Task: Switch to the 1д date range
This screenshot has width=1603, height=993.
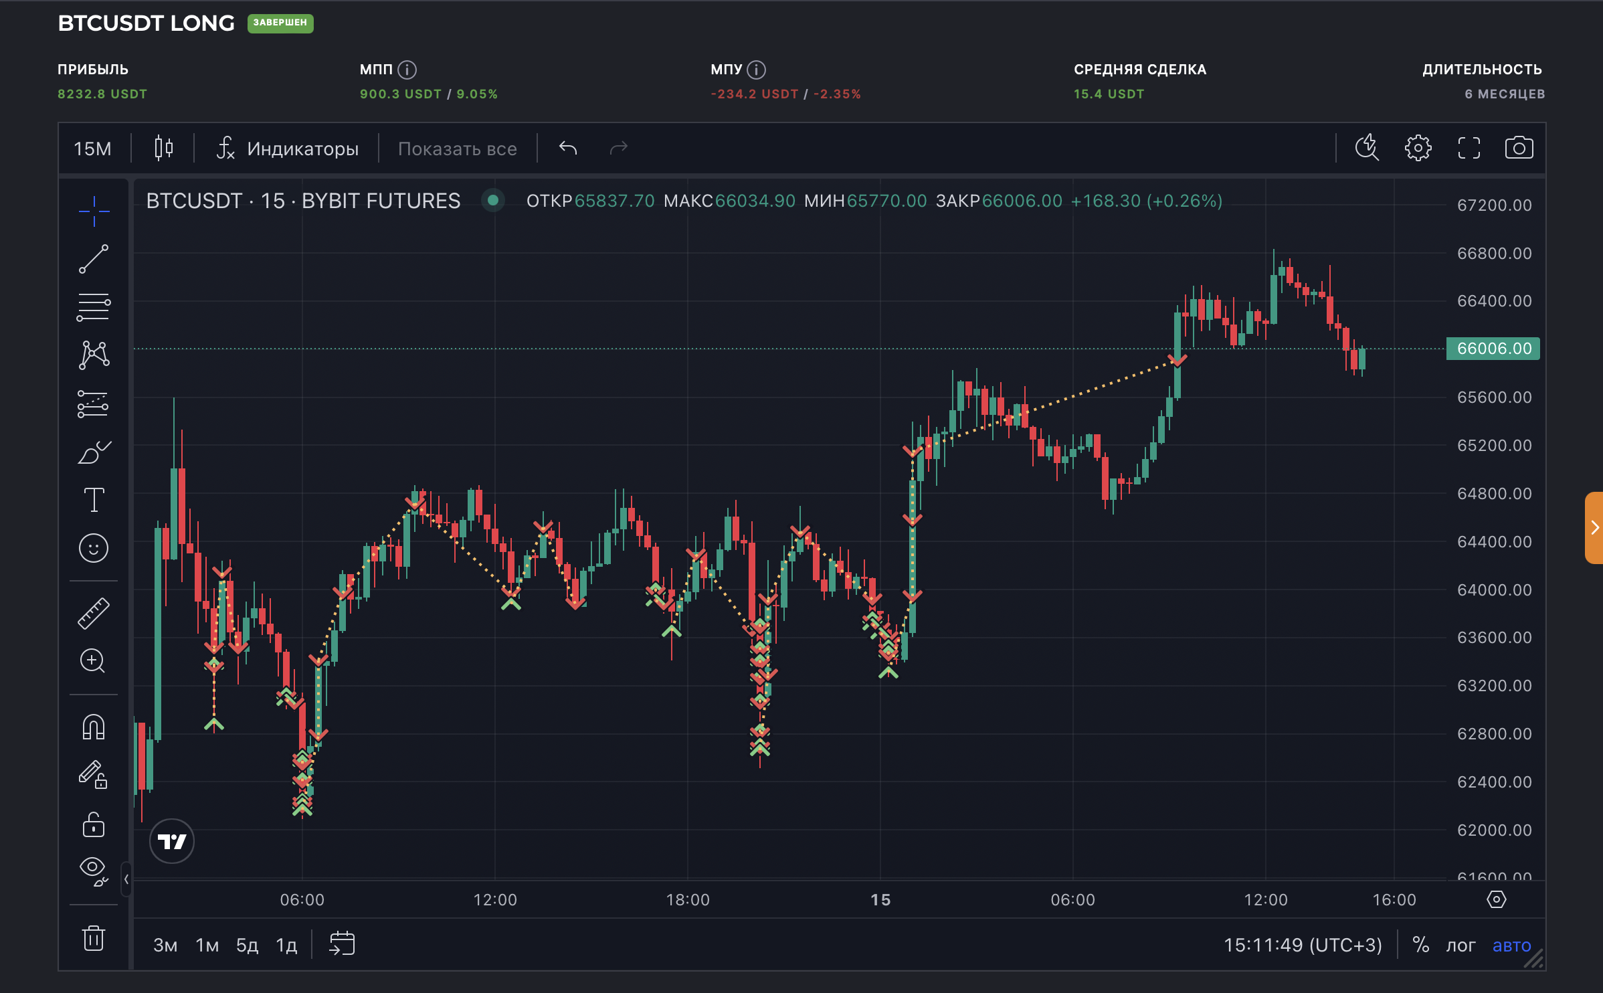Action: click(x=286, y=945)
